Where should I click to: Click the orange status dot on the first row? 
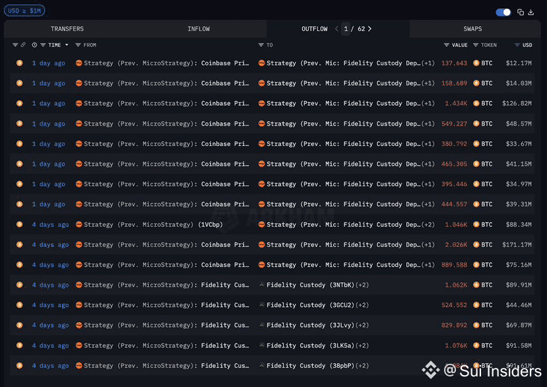click(x=18, y=63)
